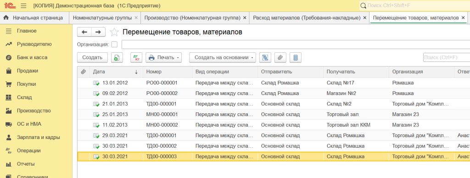The image size is (470, 178).
Task: Go forward with the right arrow button
Action: 98,32
